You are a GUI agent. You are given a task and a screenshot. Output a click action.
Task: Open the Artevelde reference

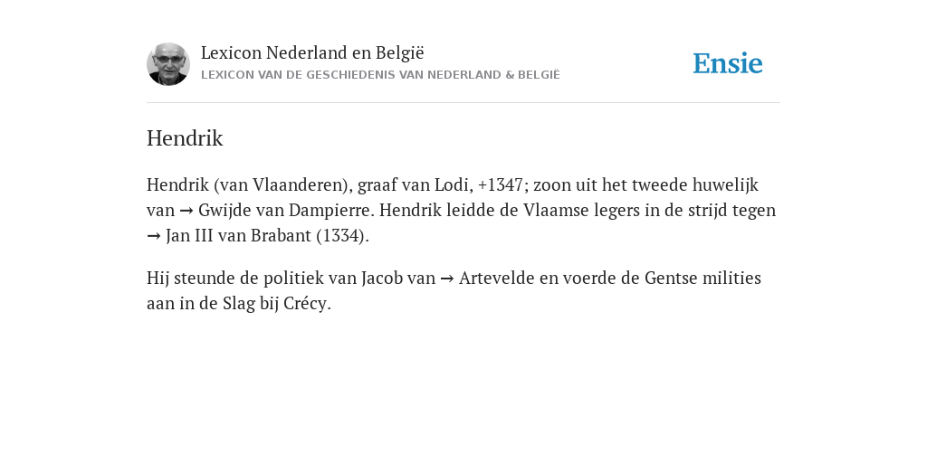497,278
